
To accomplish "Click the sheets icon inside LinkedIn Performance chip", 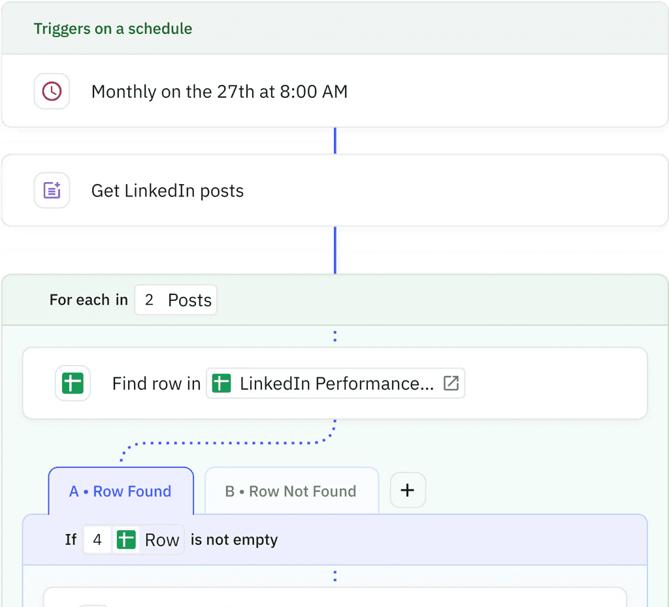I will pos(222,383).
